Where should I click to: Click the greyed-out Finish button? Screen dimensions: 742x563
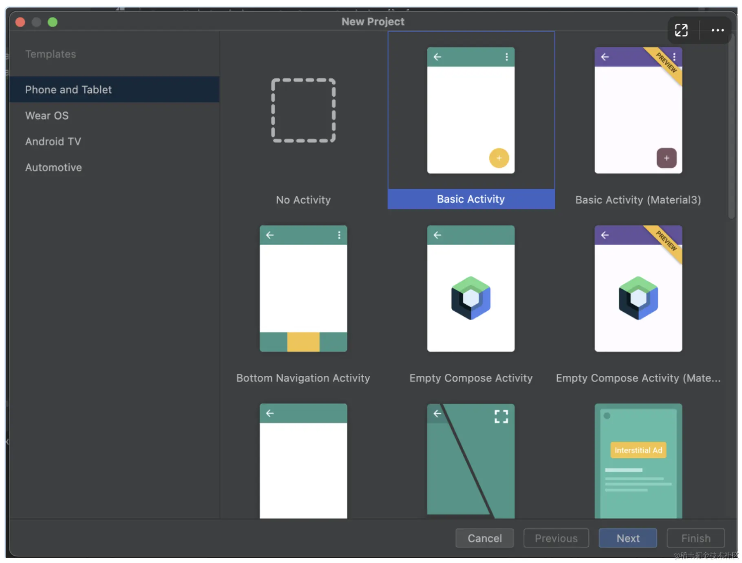tap(696, 538)
